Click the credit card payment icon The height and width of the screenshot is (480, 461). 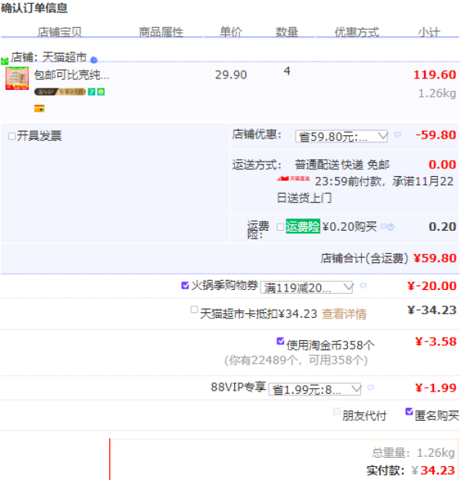point(39,108)
